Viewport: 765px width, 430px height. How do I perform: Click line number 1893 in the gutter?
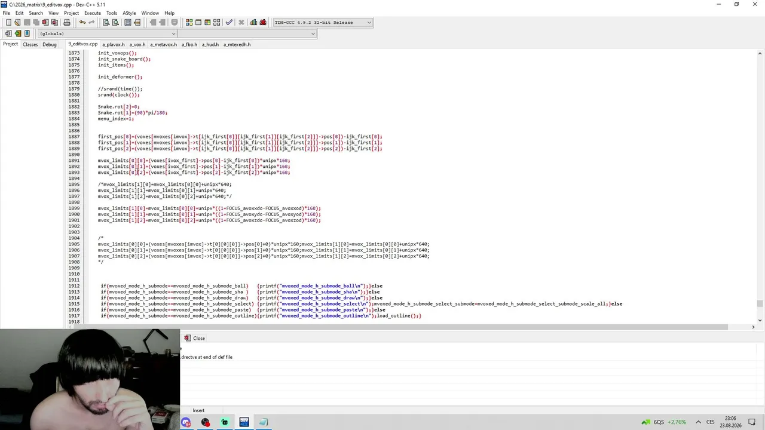pos(74,173)
